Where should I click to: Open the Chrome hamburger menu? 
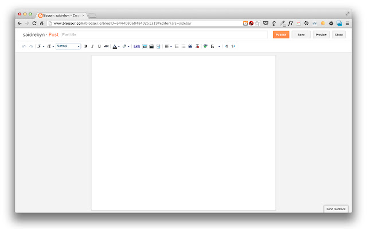click(x=347, y=23)
